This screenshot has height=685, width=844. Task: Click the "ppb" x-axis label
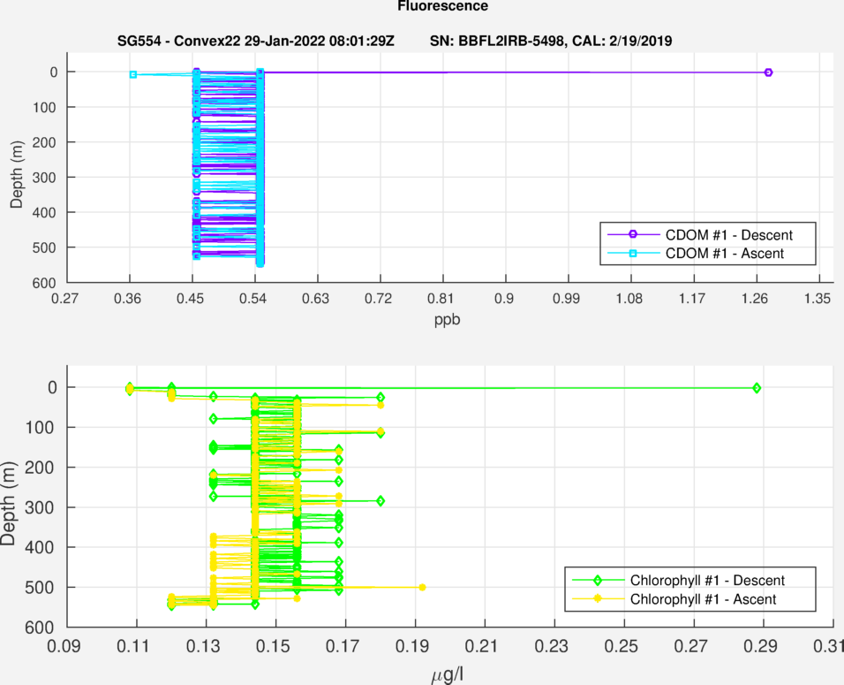pos(448,320)
